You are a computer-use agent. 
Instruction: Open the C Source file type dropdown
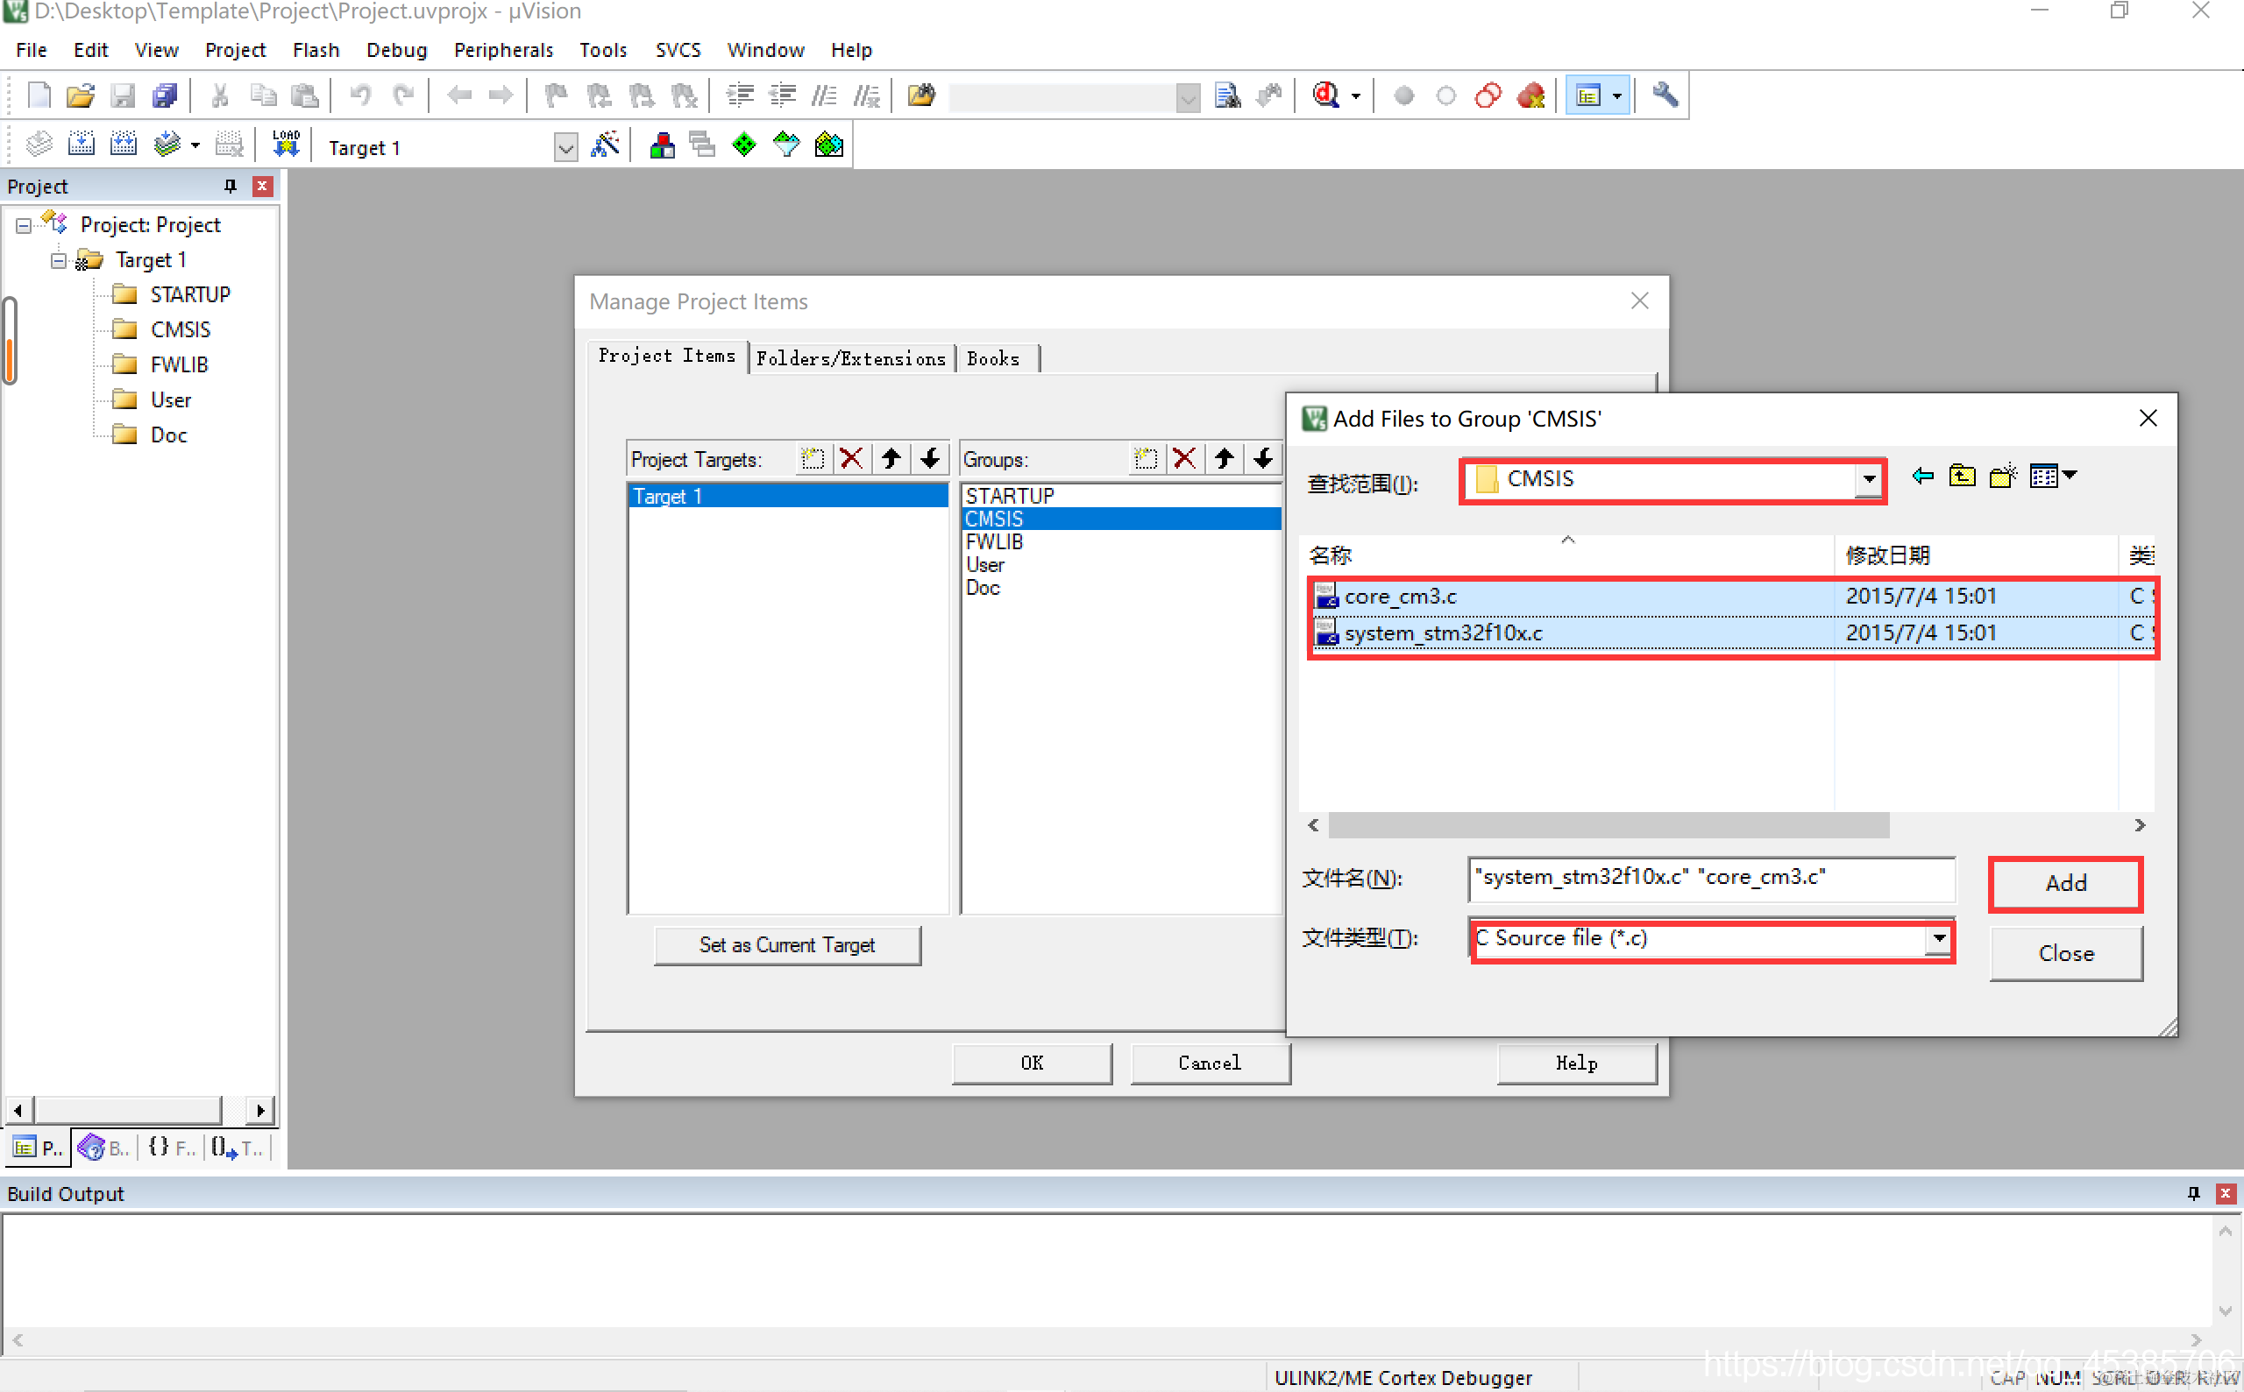(1939, 938)
